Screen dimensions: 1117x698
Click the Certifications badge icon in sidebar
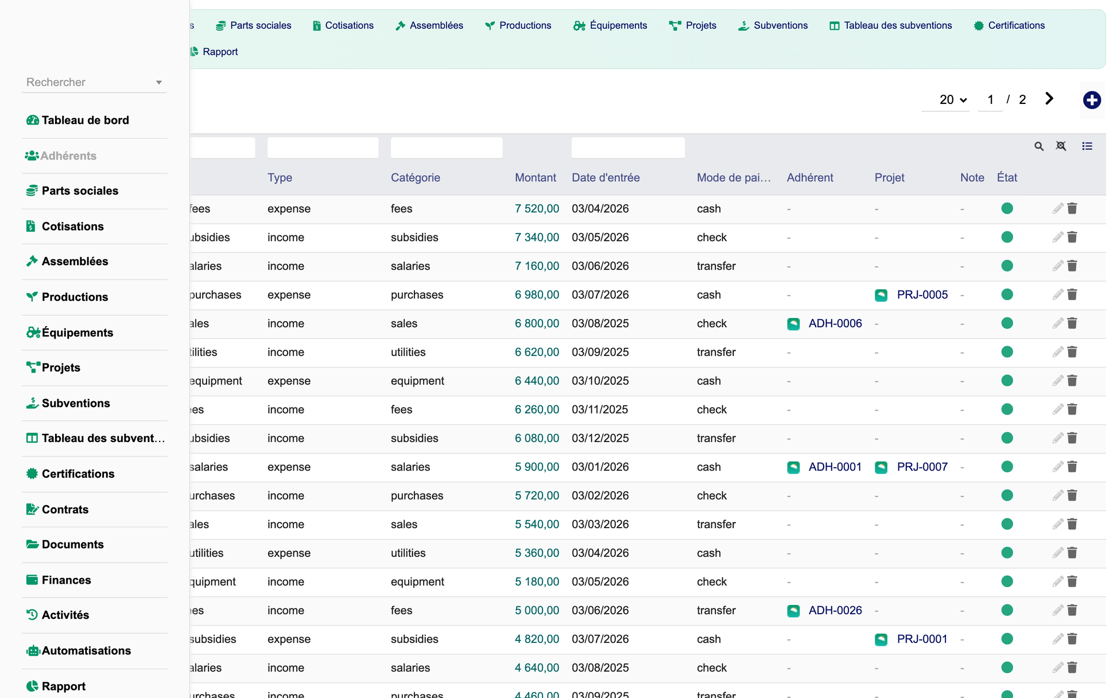(32, 474)
